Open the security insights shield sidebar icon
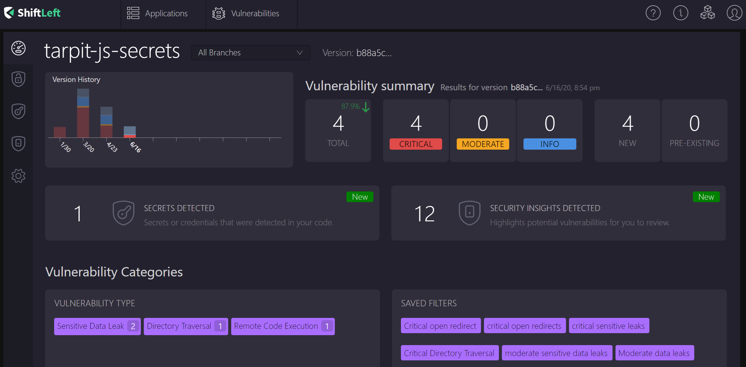The image size is (746, 367). 18,143
